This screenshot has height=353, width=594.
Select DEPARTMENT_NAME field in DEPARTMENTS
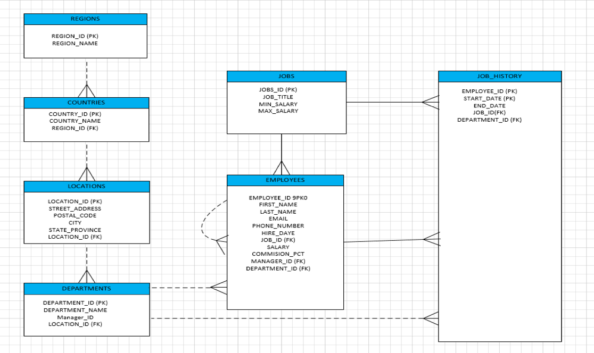(x=75, y=310)
